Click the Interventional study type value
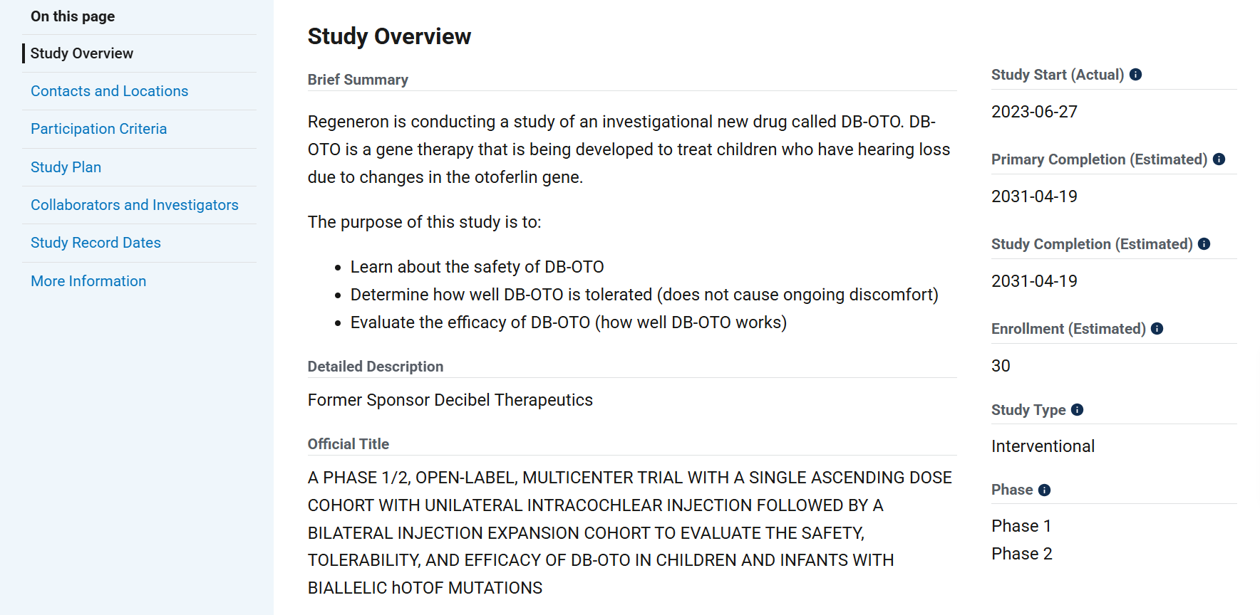 (x=1043, y=446)
